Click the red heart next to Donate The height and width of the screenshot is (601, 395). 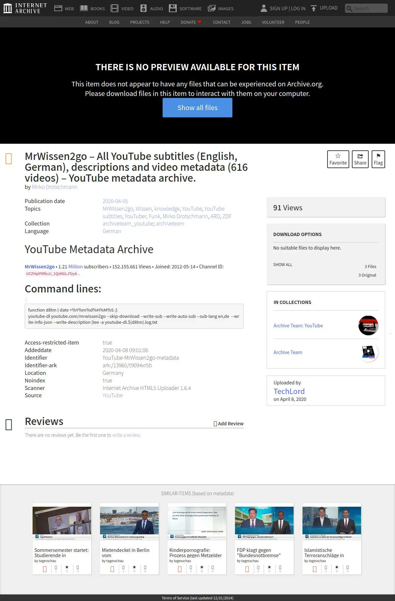pos(199,22)
